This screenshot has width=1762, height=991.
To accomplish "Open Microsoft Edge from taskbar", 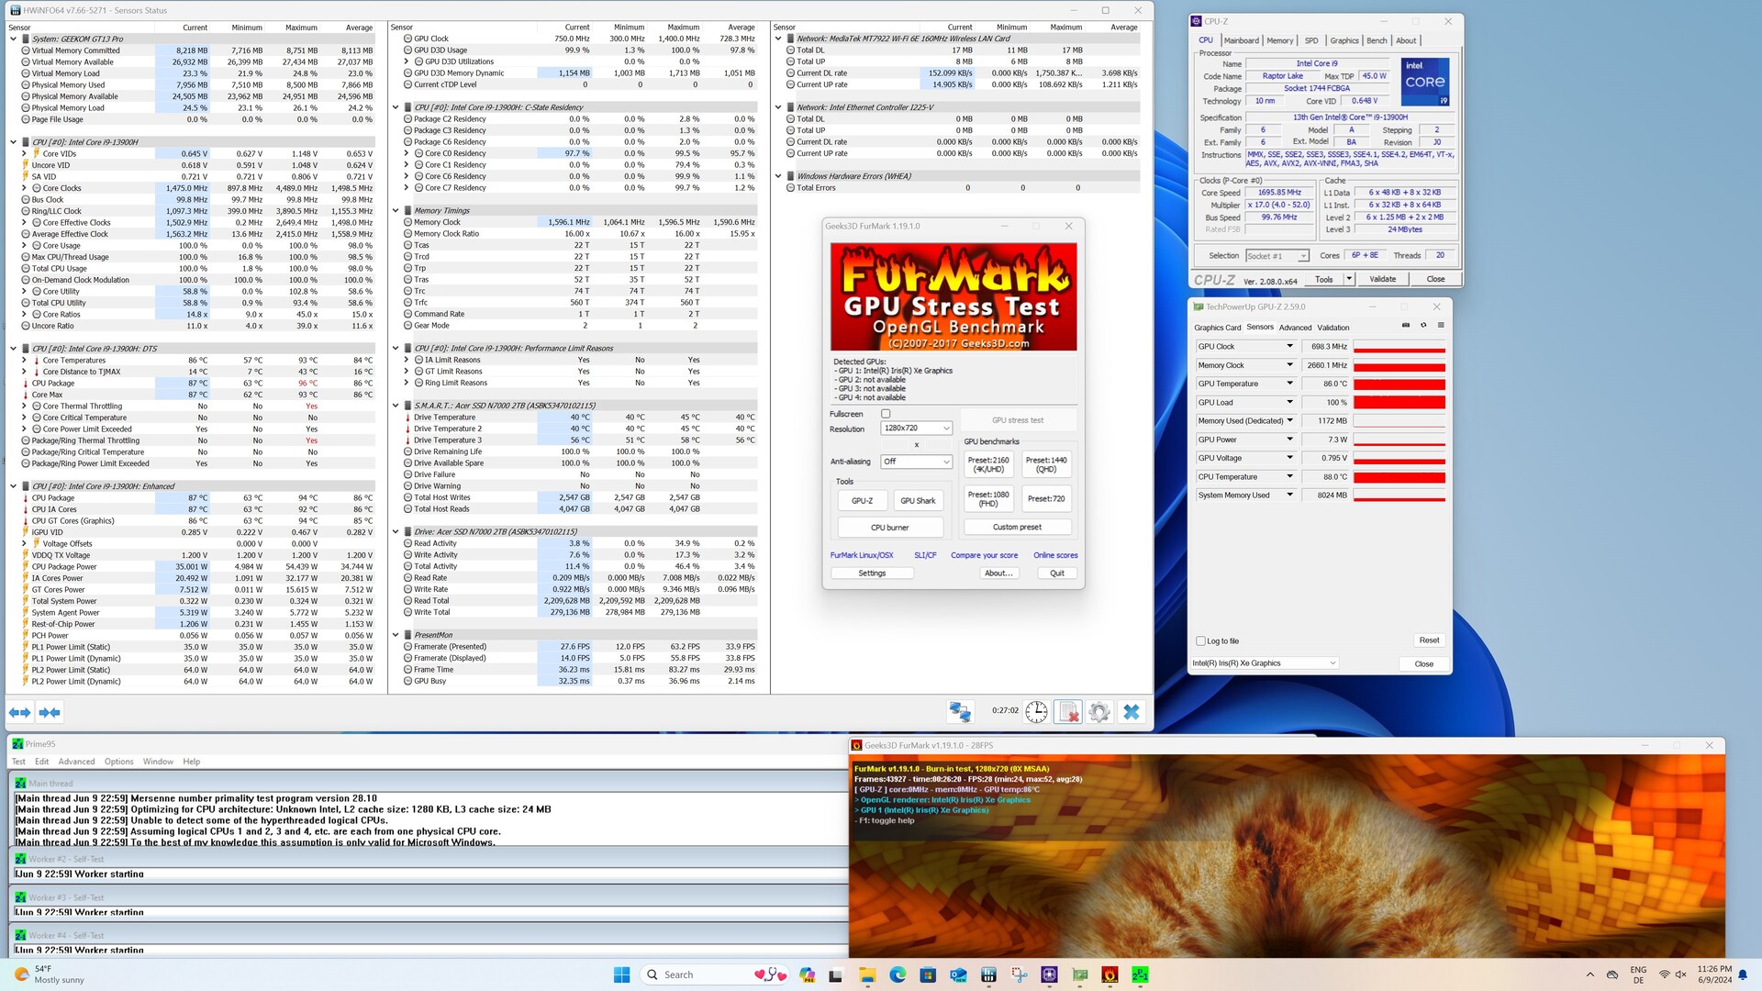I will [897, 974].
